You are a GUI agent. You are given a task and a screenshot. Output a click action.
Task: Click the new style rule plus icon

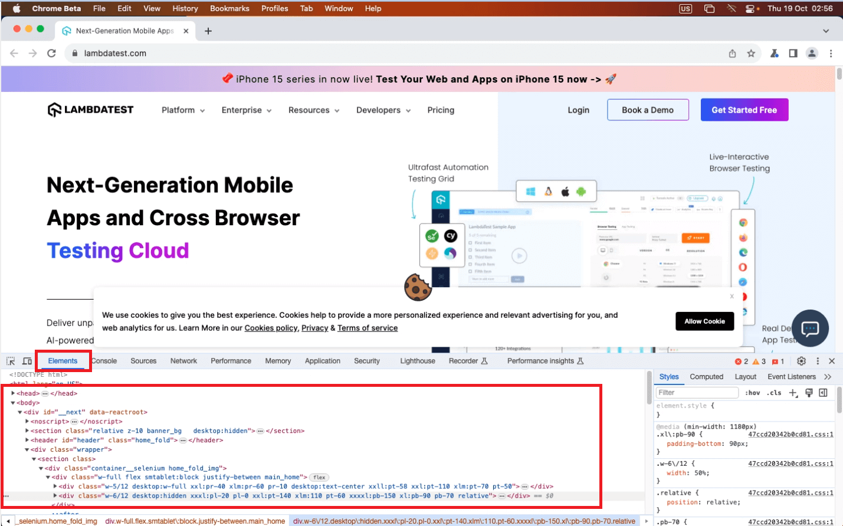coord(793,393)
